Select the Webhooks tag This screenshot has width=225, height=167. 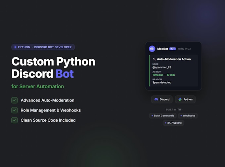[x=188, y=116]
